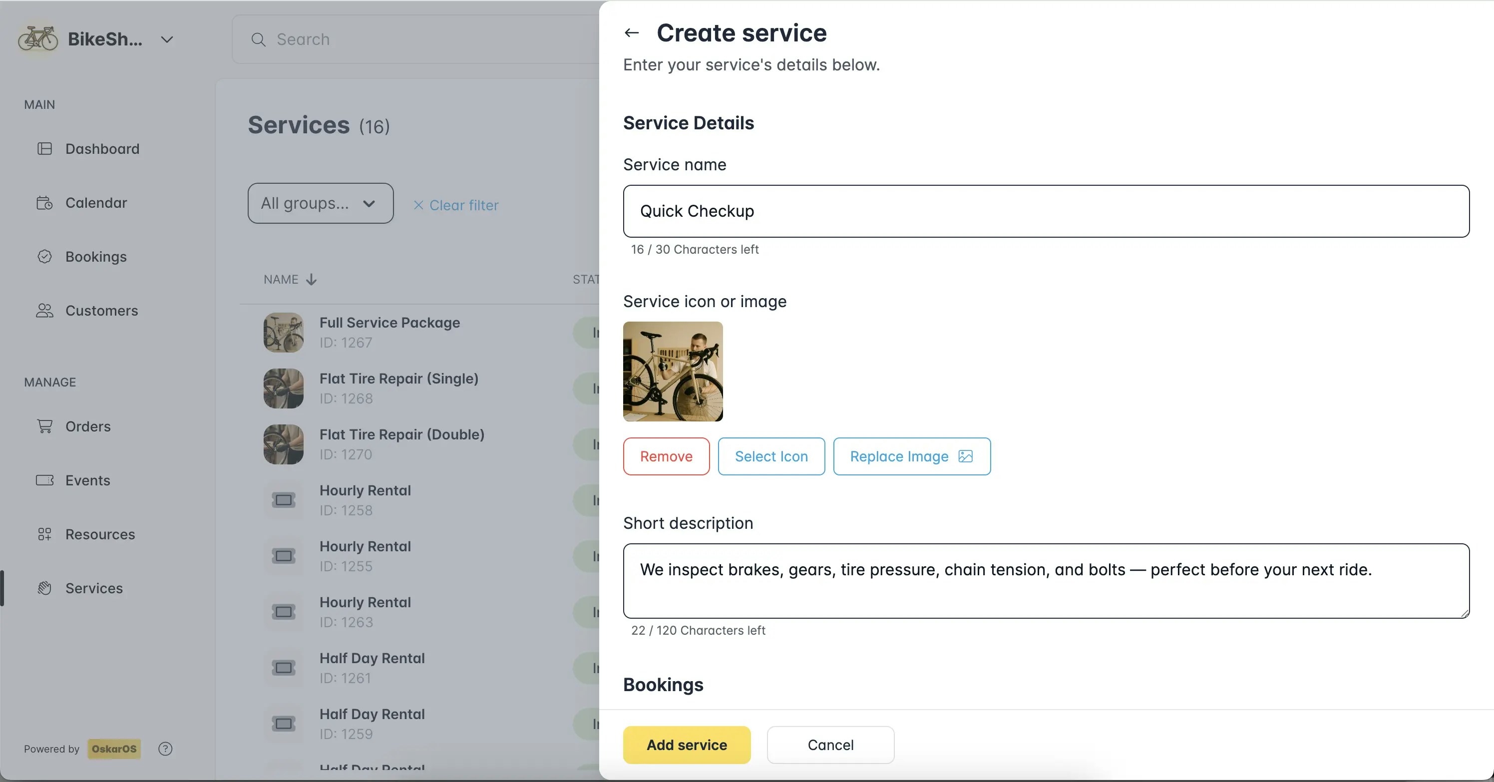Click the Service name input field
This screenshot has height=782, width=1494.
(x=1046, y=211)
